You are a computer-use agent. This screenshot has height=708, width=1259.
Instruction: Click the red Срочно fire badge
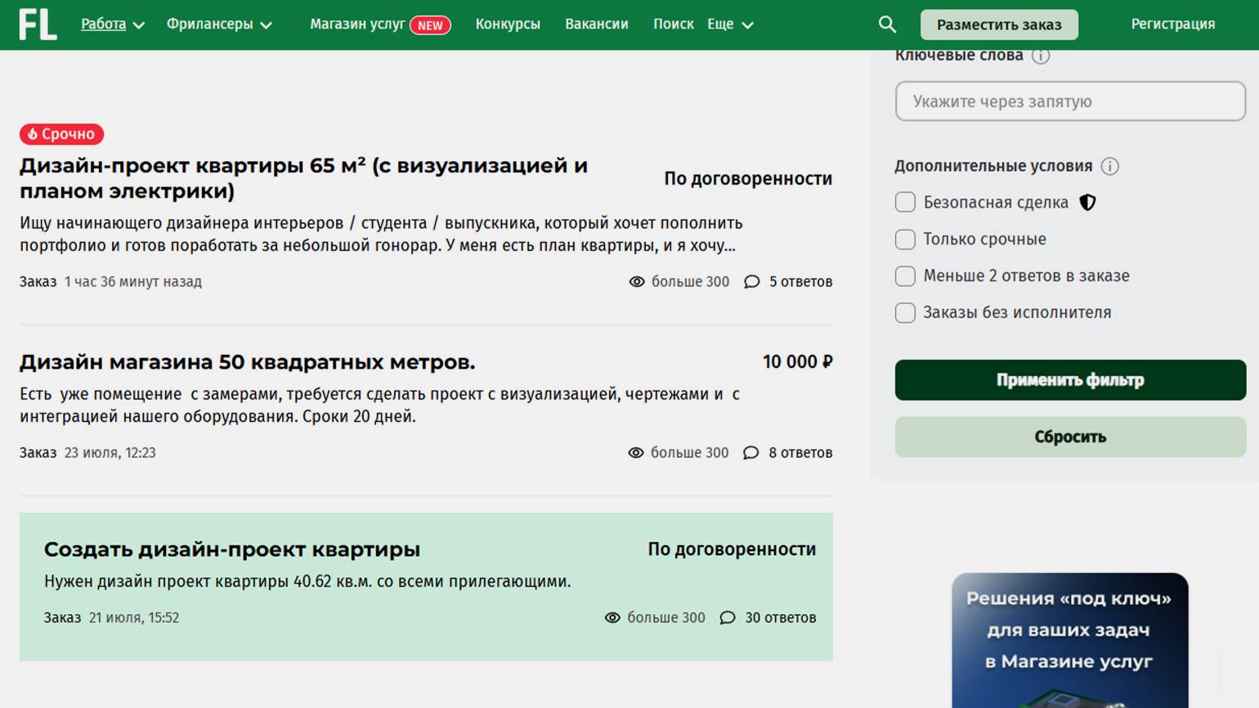click(61, 134)
